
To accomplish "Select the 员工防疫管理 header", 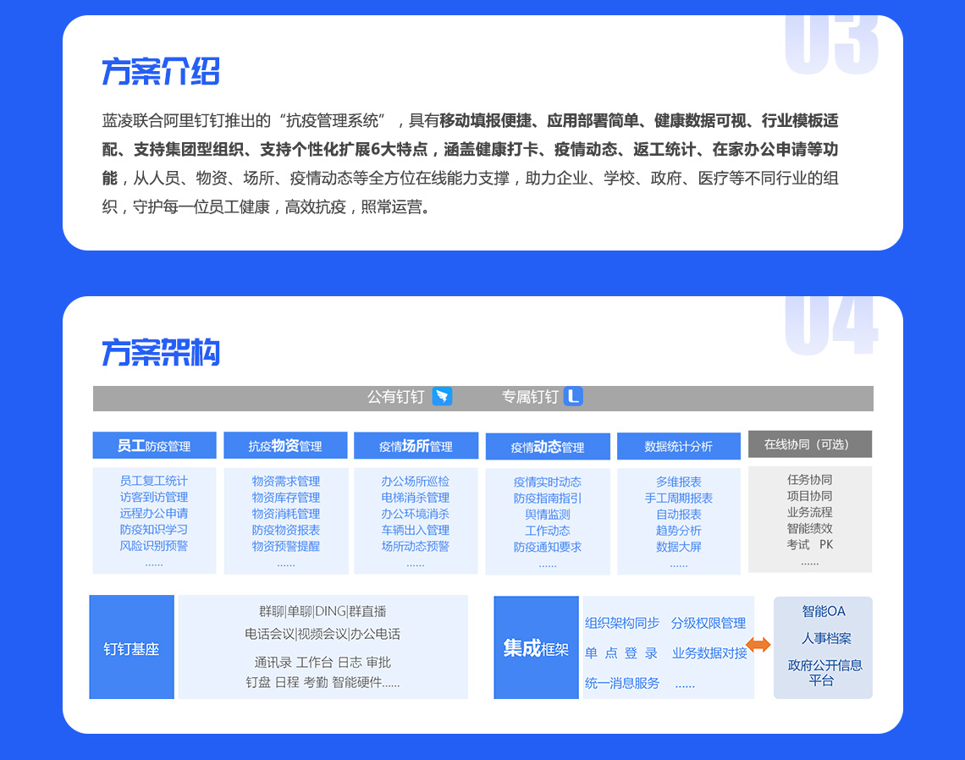I will tap(154, 445).
